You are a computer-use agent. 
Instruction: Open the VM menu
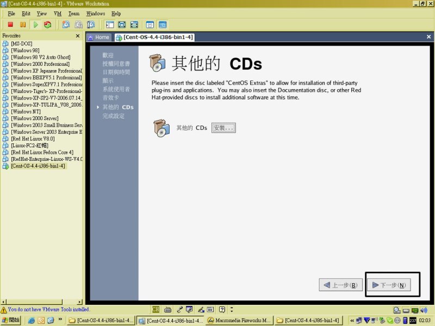point(58,14)
